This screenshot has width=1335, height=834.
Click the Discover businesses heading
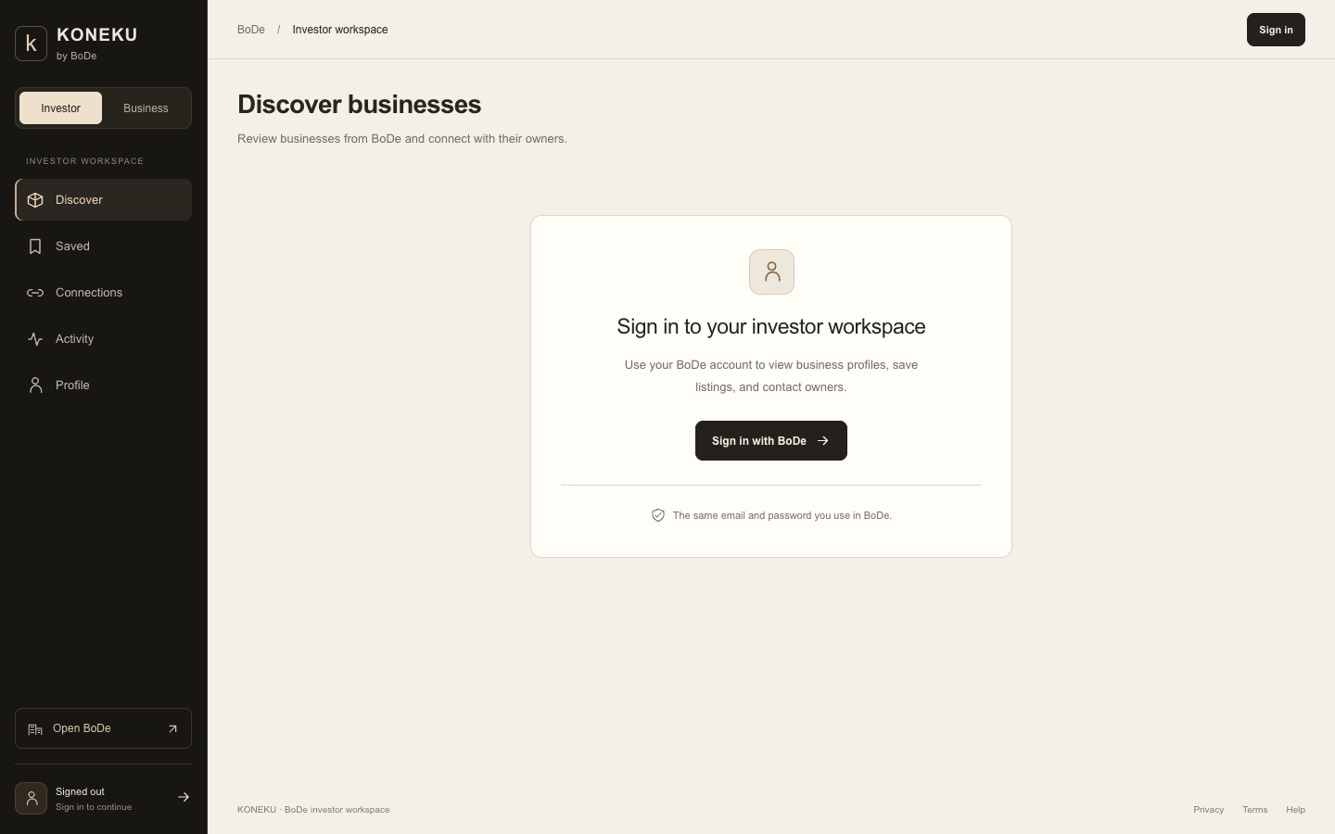pos(359,105)
